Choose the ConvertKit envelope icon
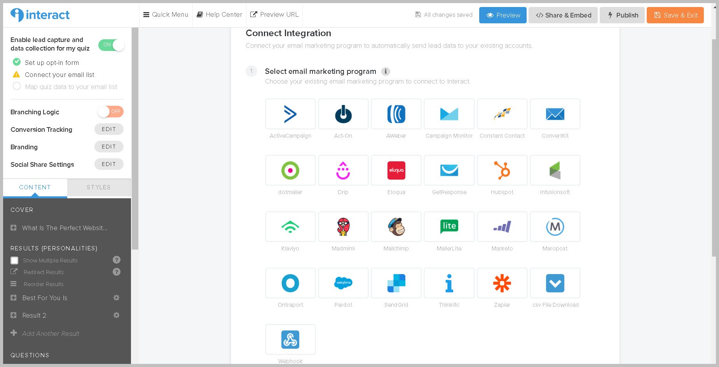Viewport: 719px width, 367px height. (555, 114)
